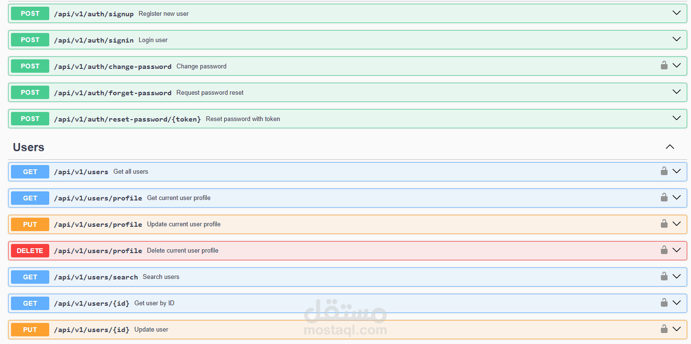Expand chevron on Get current user profile row
The image size is (691, 344).
click(x=677, y=197)
